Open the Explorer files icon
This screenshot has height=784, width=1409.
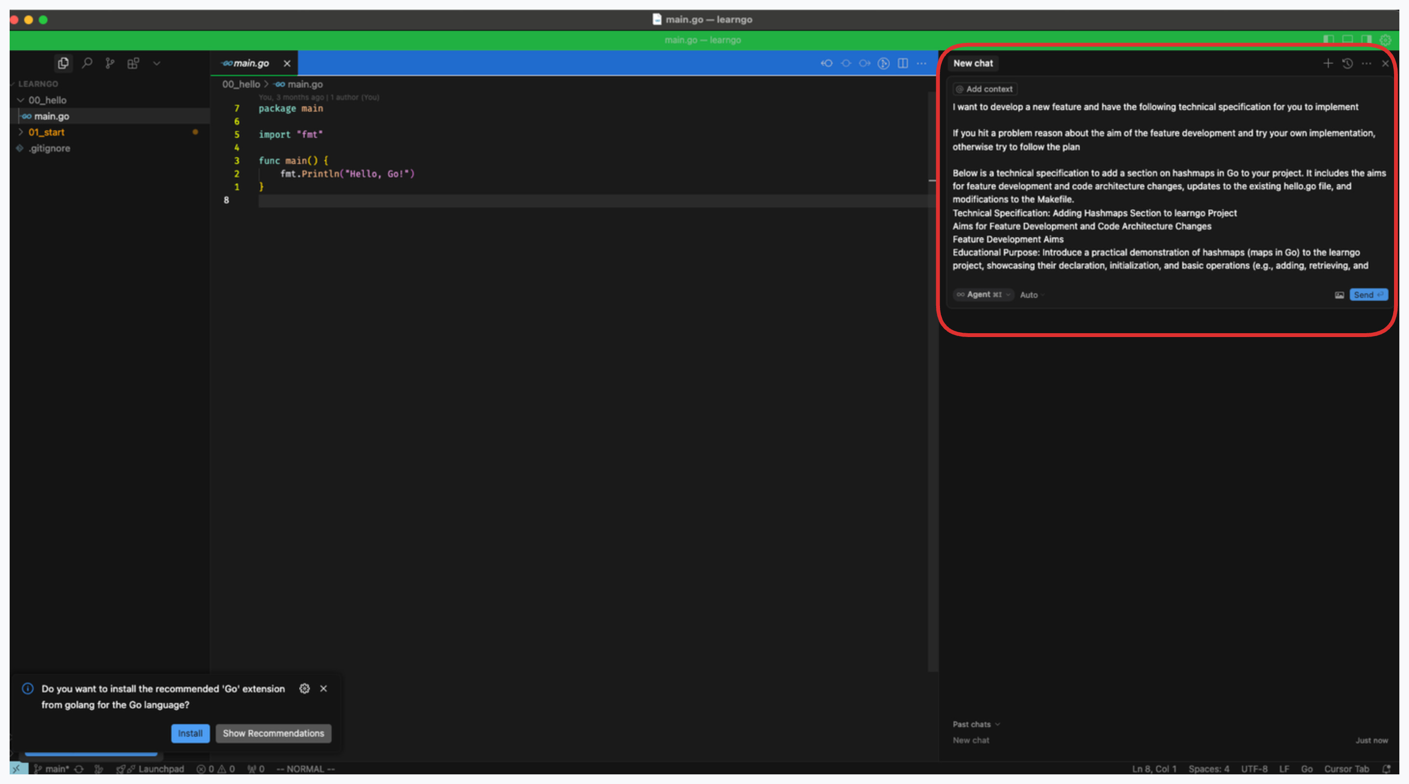click(x=63, y=64)
